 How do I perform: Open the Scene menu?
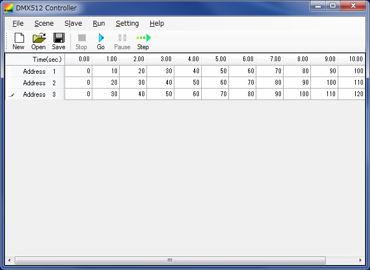click(x=44, y=24)
